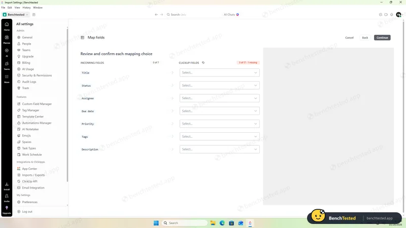Image resolution: width=406 pixels, height=228 pixels.
Task: Open Preferences under My Settings
Action: click(27, 202)
